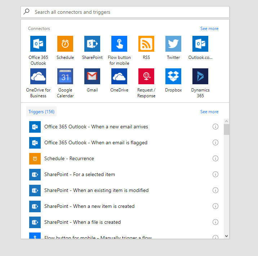Click the SharePoint icon of 'selected item' trigger

pos(35,175)
